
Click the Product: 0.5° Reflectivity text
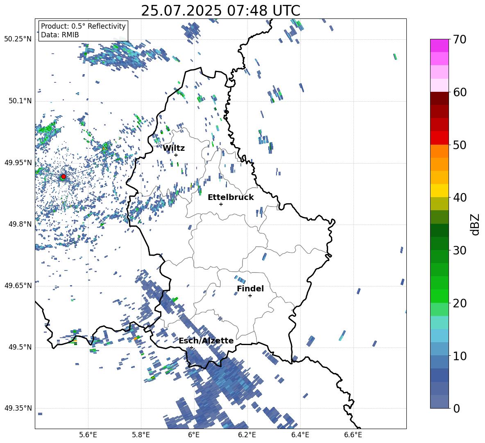pyautogui.click(x=83, y=26)
